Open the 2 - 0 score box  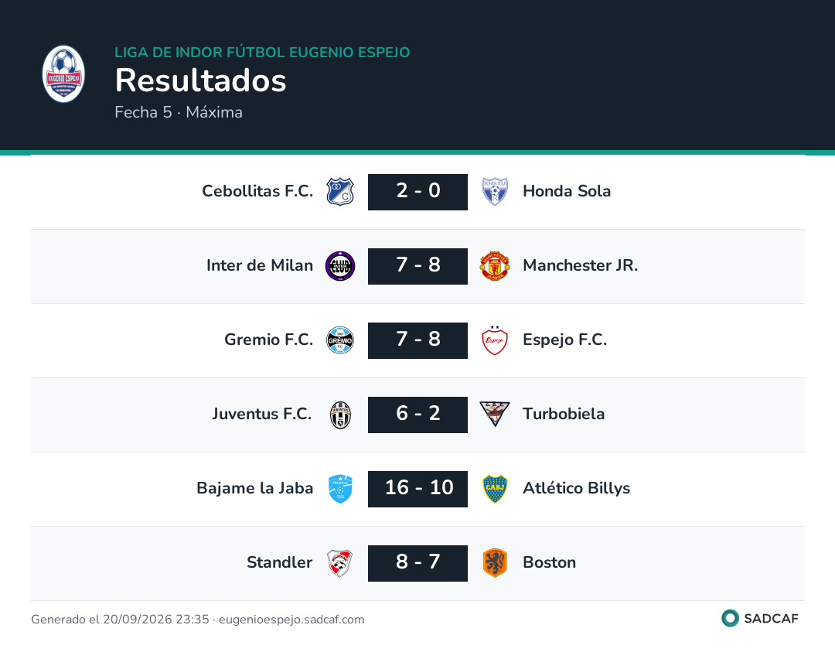pyautogui.click(x=418, y=192)
